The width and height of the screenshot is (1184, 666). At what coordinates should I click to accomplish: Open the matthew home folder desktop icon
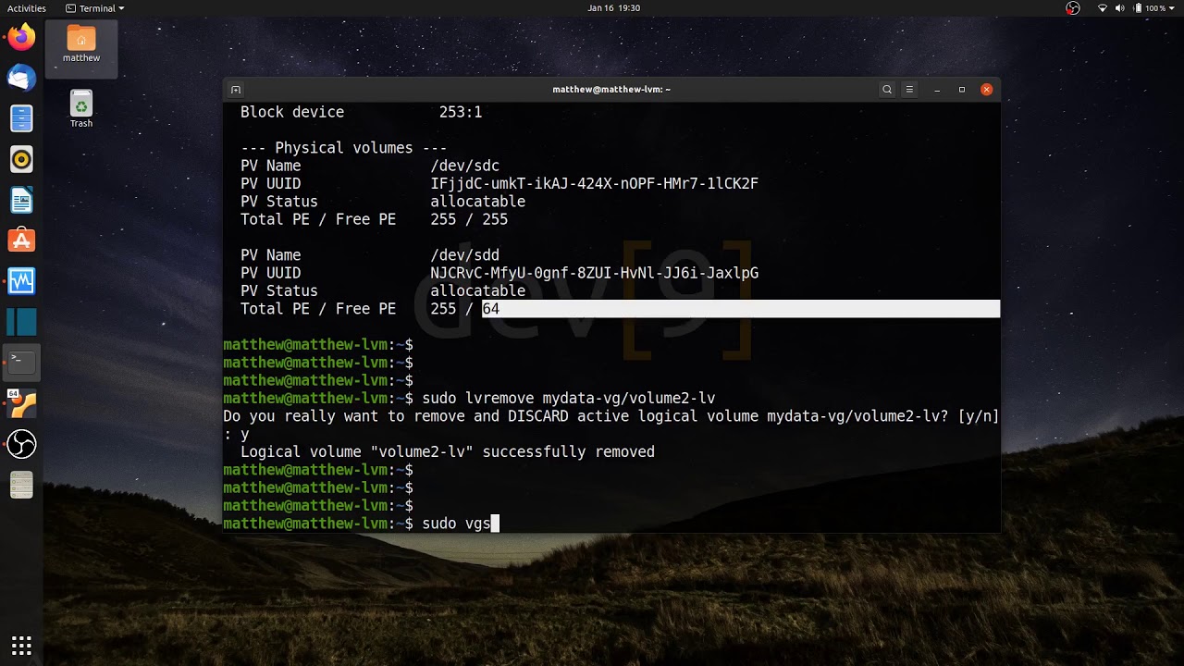point(81,43)
